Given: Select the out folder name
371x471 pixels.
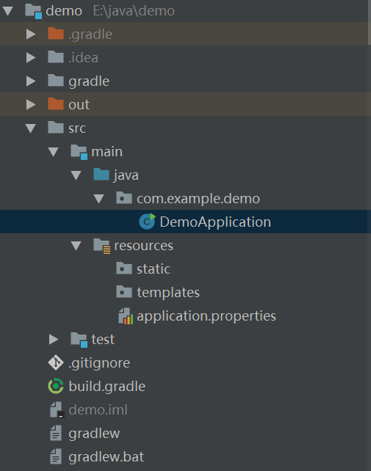Looking at the screenshot, I should point(79,105).
